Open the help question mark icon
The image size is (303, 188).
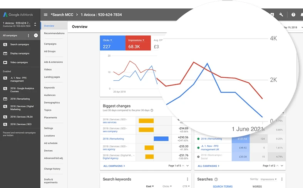pyautogui.click(x=293, y=15)
